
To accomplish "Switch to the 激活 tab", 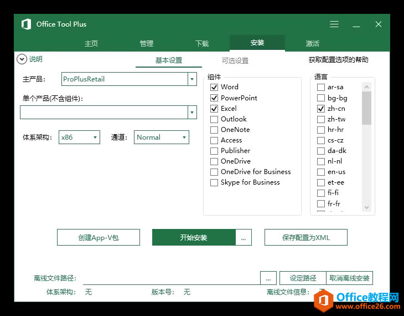I will (312, 43).
